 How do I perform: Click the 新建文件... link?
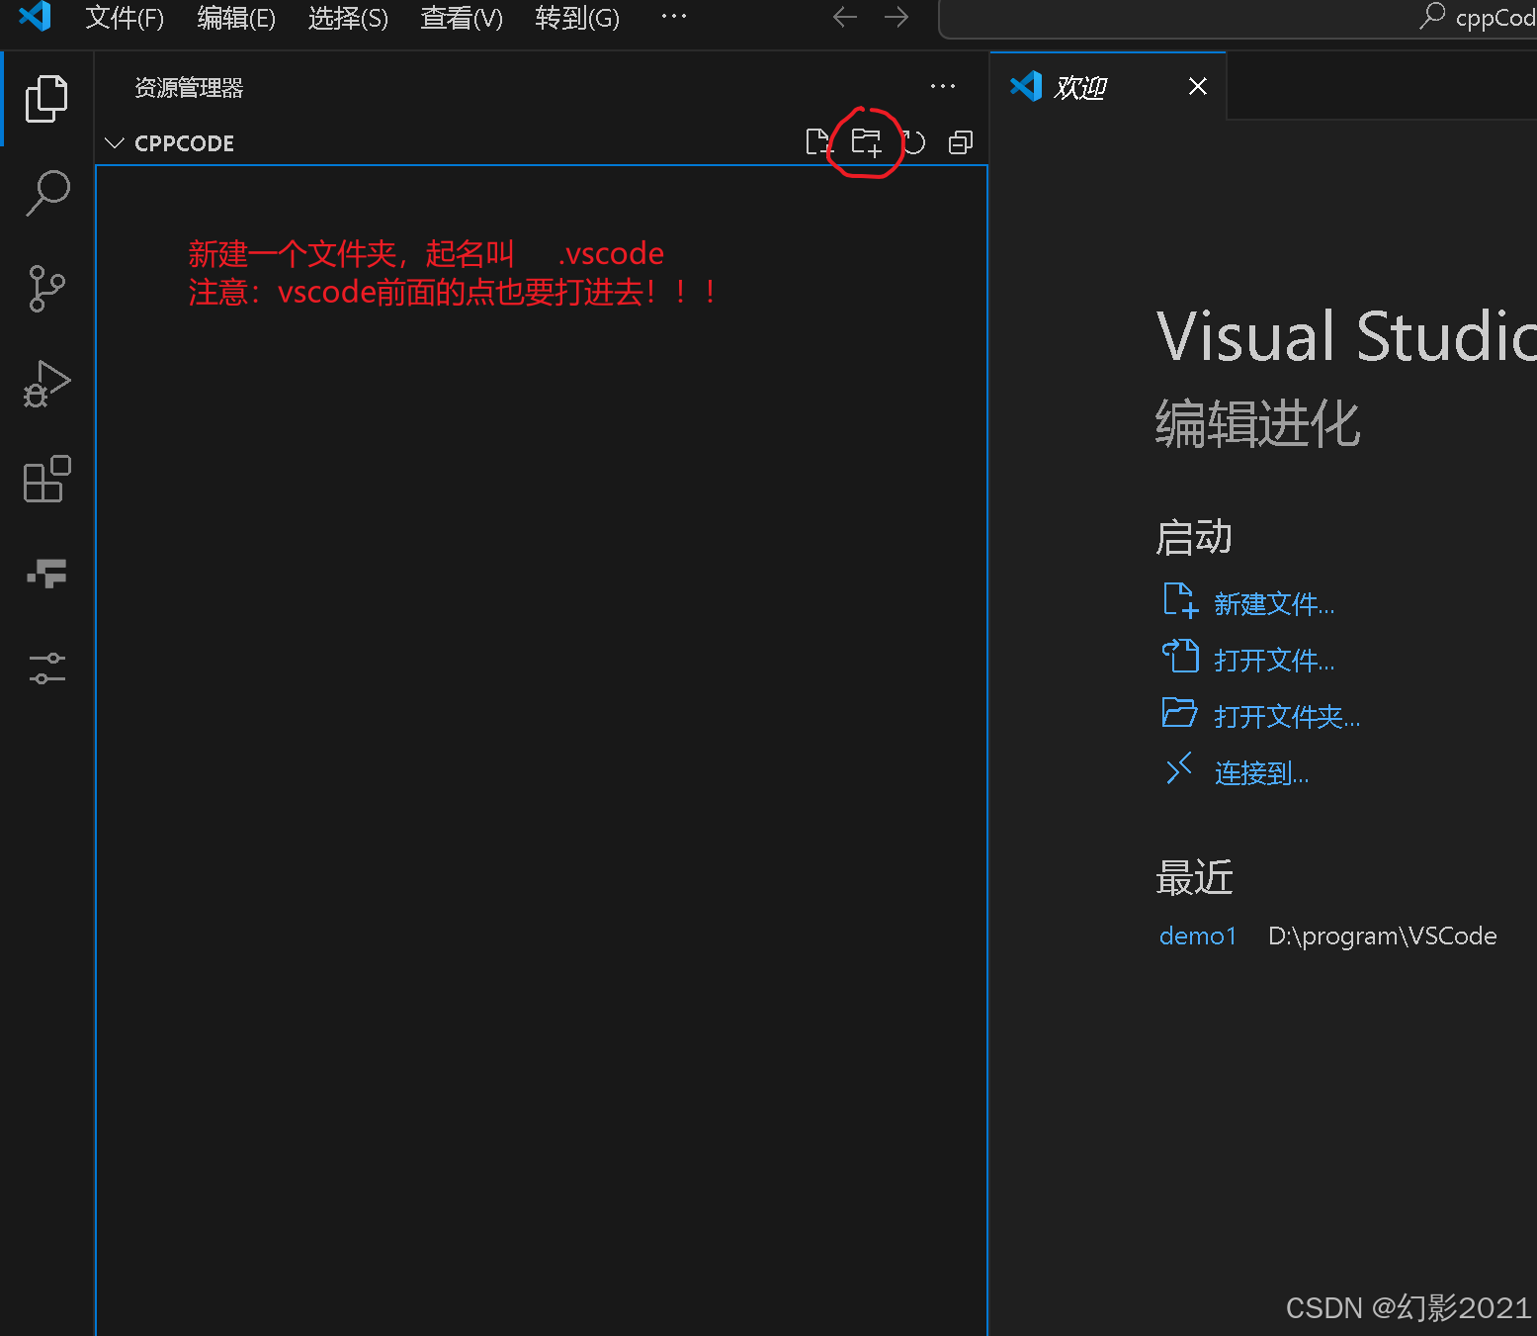pyautogui.click(x=1274, y=604)
